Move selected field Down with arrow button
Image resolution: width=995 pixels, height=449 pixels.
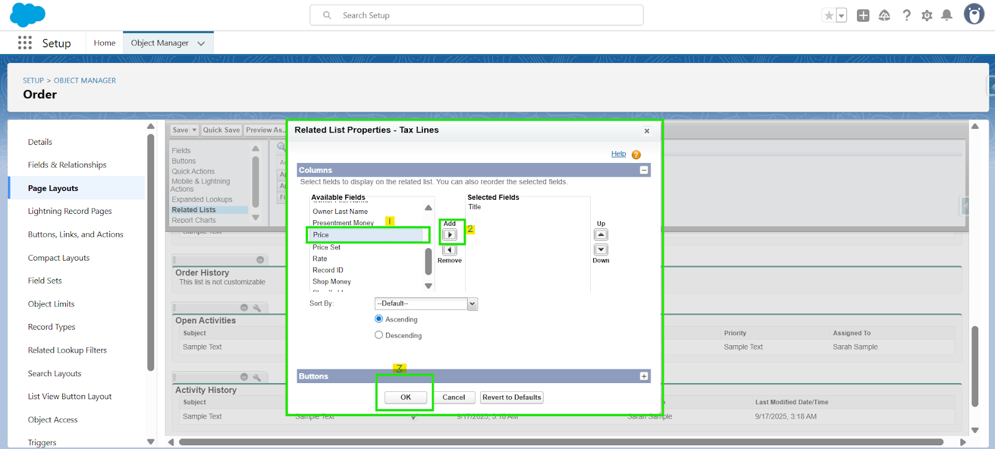601,250
